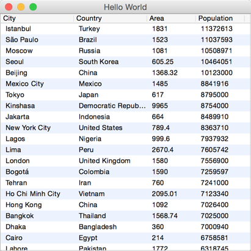Select the Thailand country cell
This screenshot has width=251, height=251.
click(92, 216)
